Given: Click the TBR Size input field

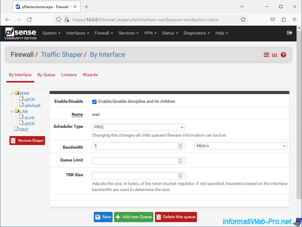Looking at the screenshot, I should [x=139, y=176].
